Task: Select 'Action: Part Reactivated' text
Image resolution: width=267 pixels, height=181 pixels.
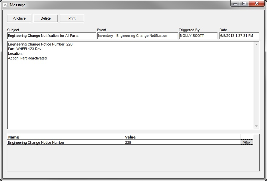Action: (27, 58)
